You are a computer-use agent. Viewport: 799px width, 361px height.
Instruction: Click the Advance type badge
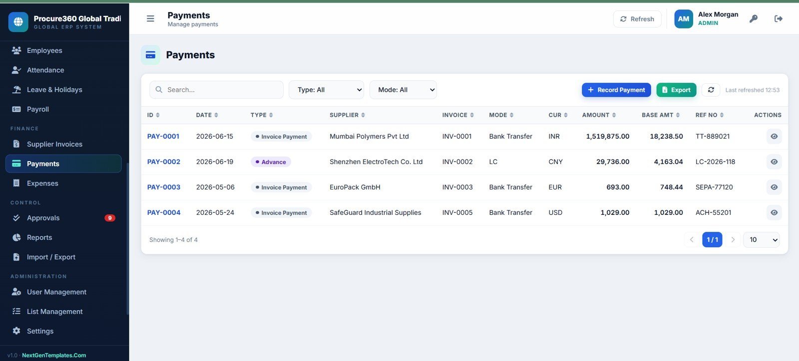coord(271,162)
